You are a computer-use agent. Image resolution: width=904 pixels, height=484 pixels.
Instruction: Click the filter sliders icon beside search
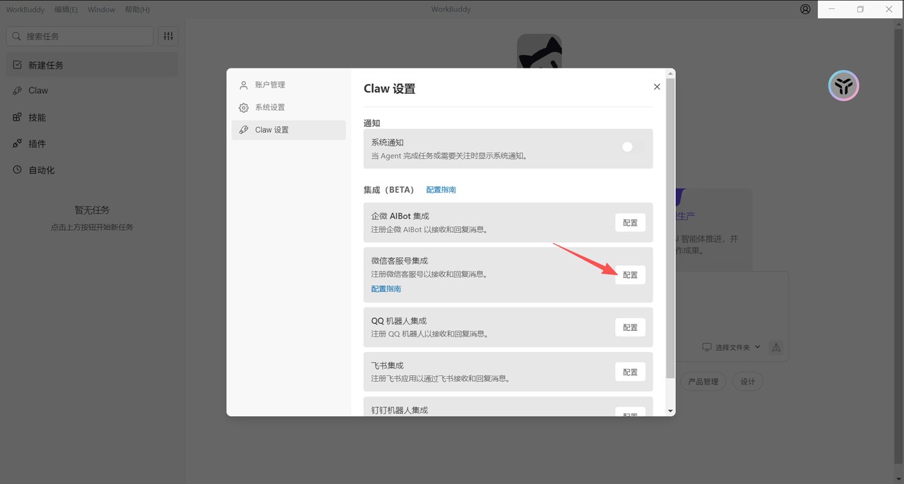[x=168, y=36]
